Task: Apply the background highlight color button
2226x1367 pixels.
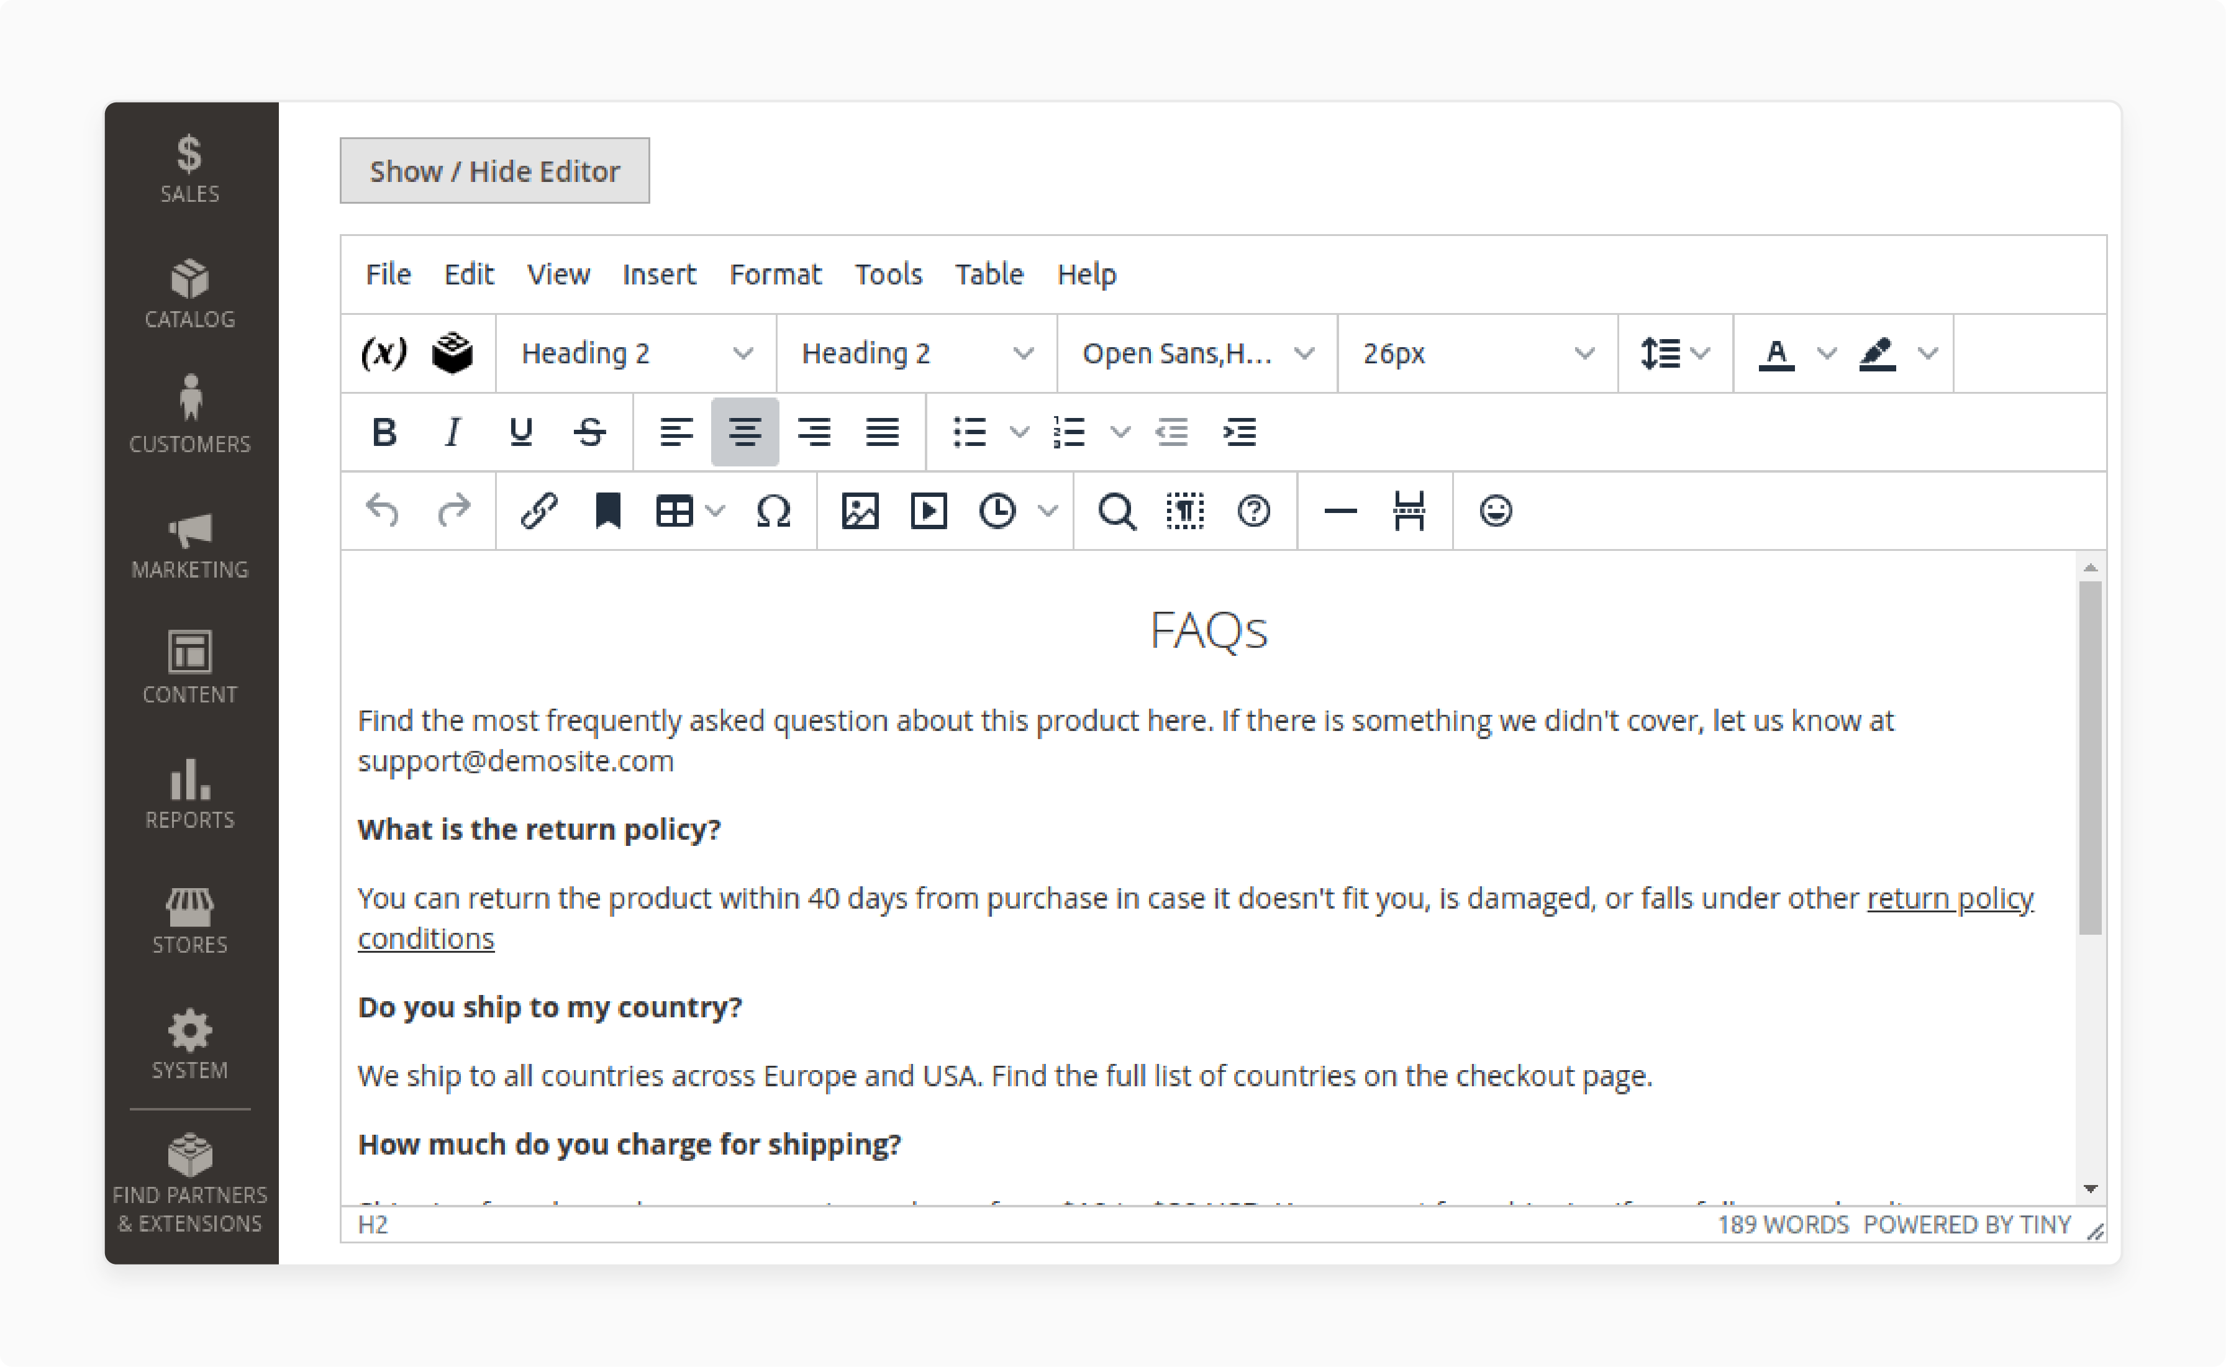Action: point(1877,353)
